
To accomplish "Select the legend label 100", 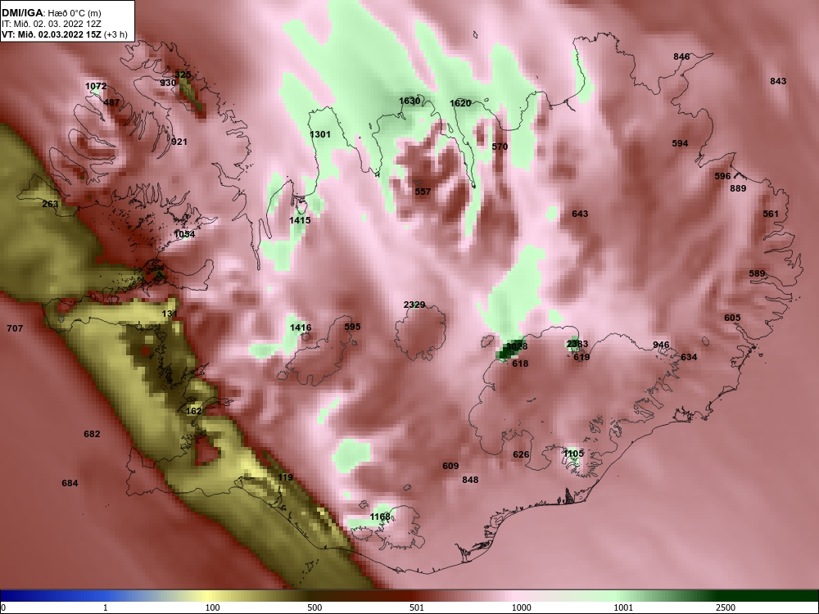I will coord(213,607).
